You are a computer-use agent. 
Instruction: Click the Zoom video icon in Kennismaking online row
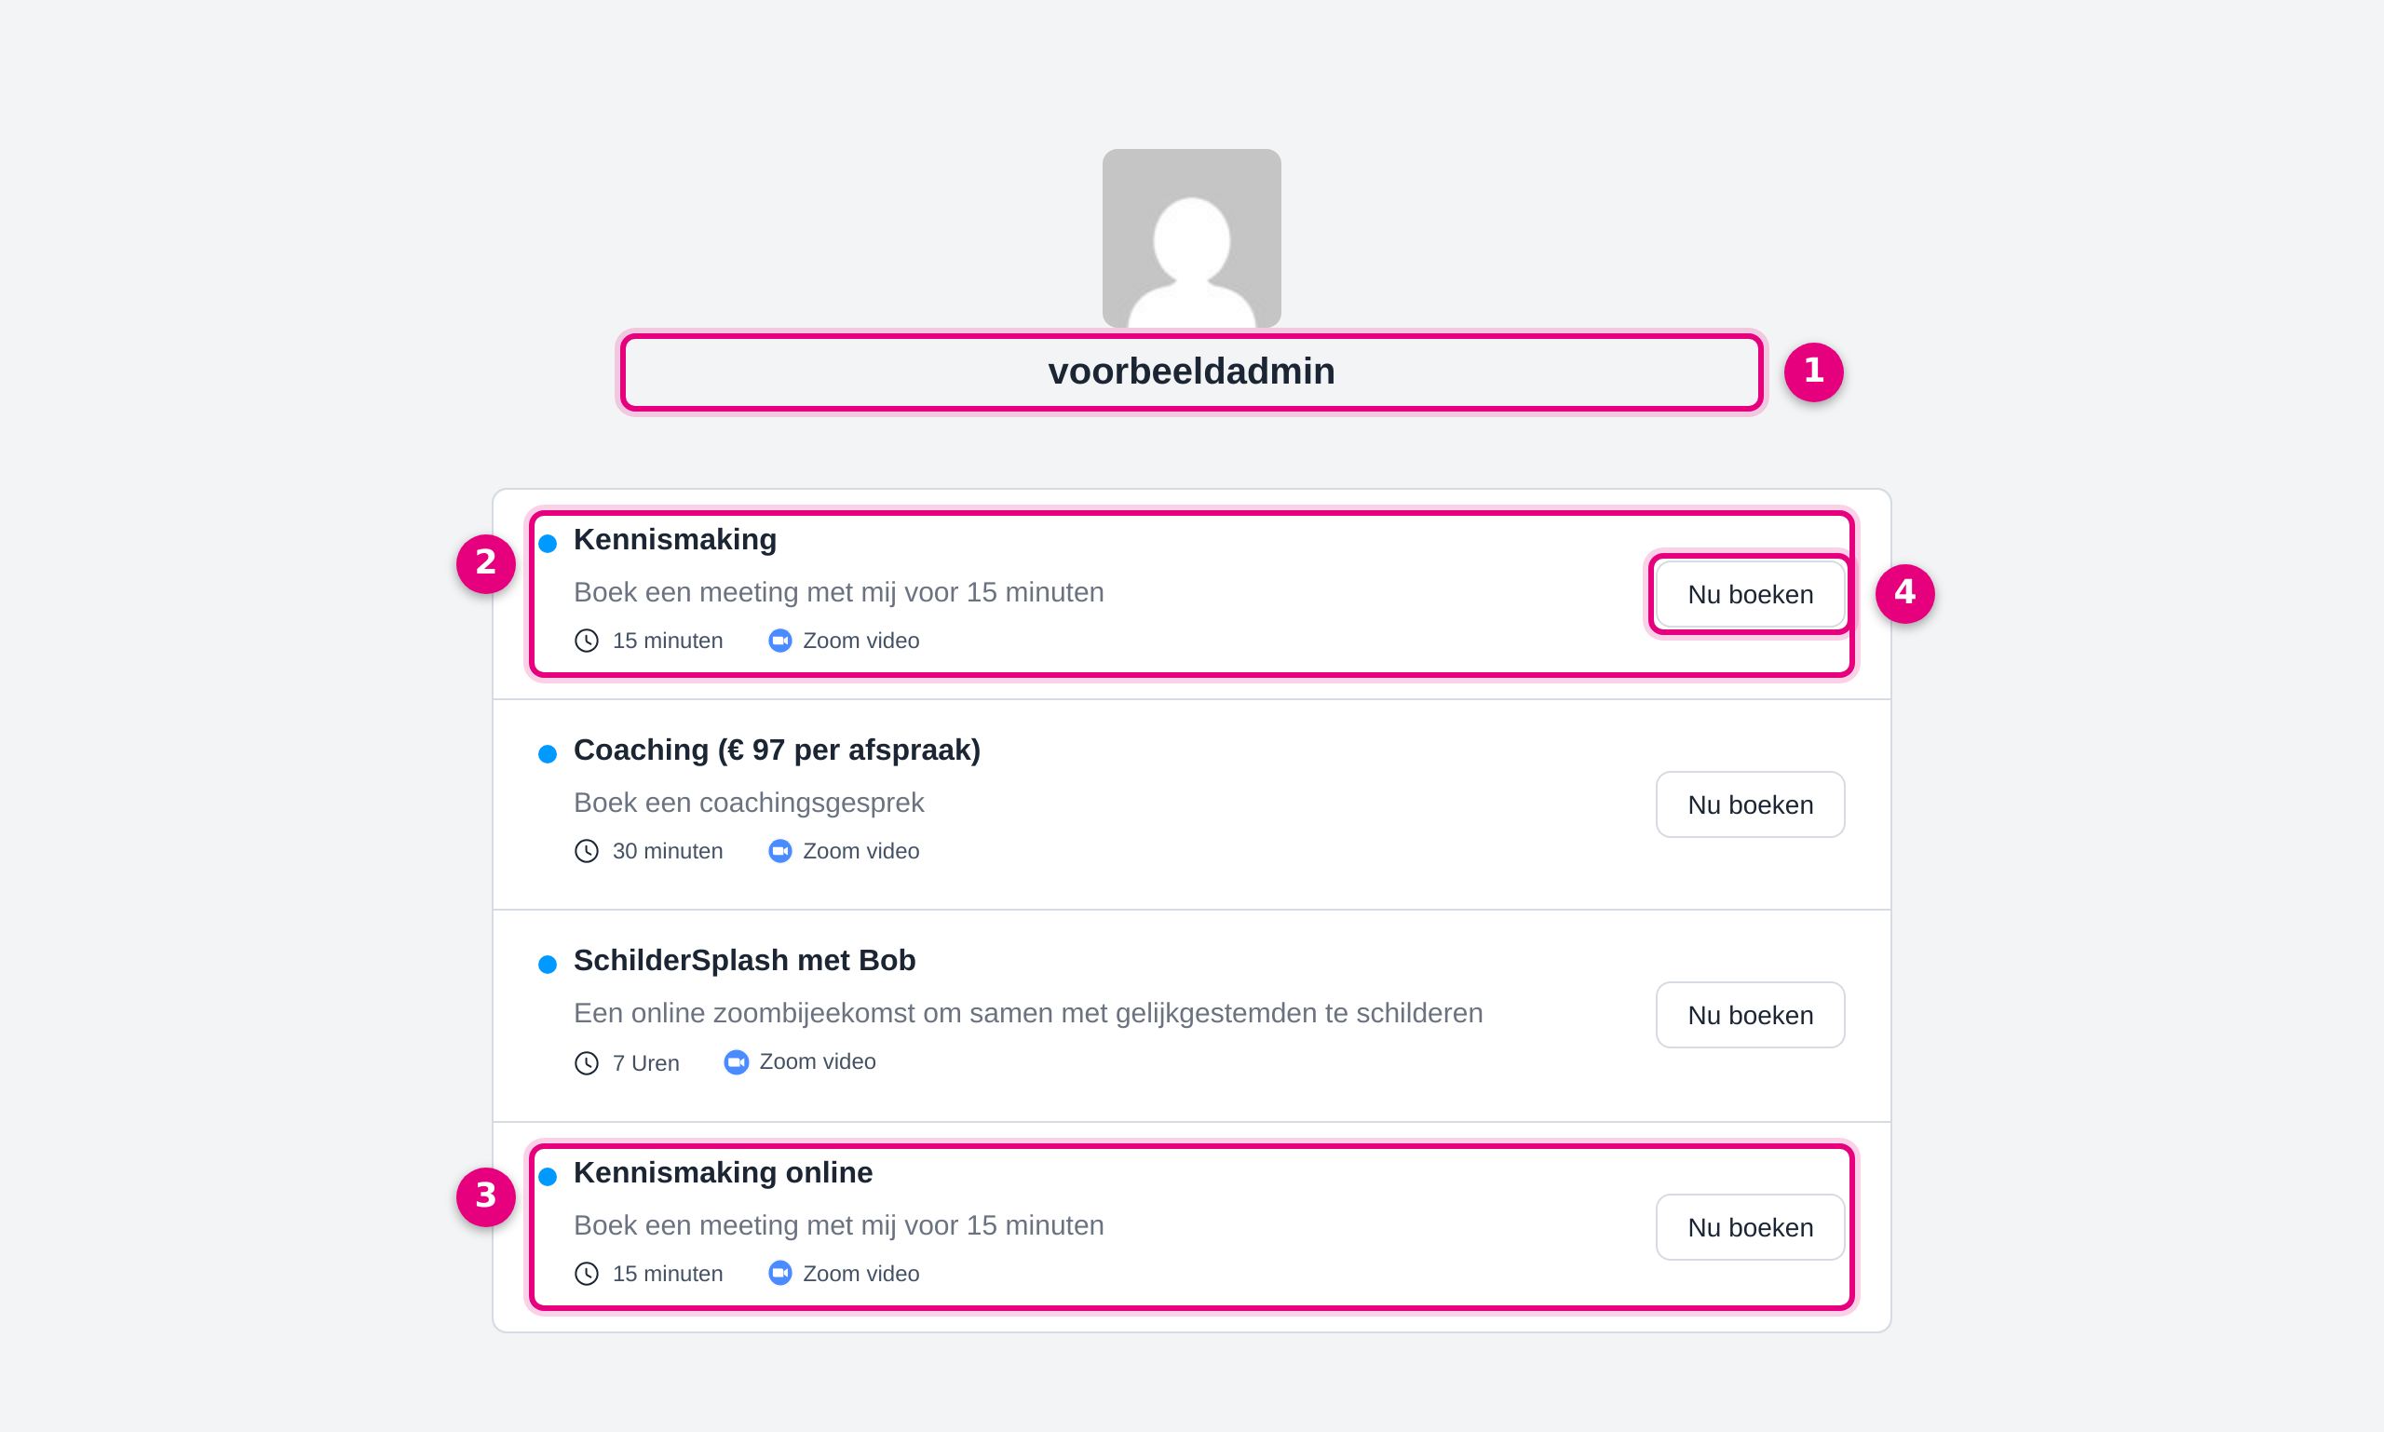point(779,1274)
